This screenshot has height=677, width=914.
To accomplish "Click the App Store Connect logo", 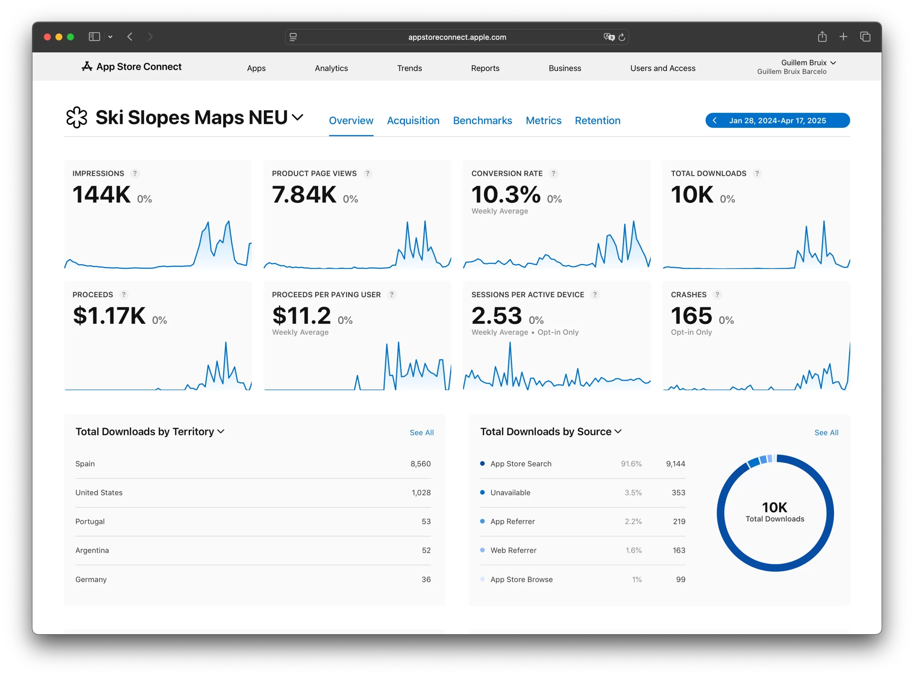I will [x=131, y=66].
